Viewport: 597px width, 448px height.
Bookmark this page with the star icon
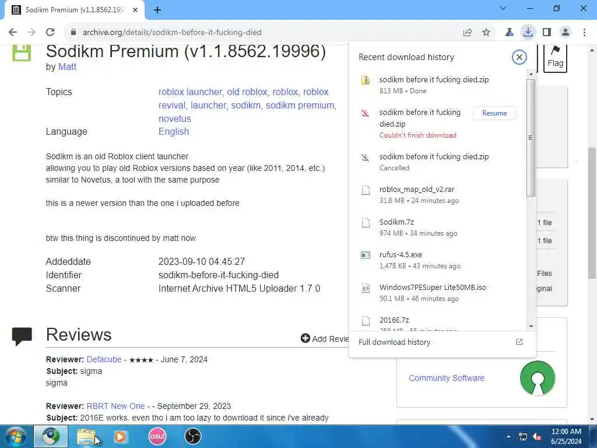(x=486, y=33)
